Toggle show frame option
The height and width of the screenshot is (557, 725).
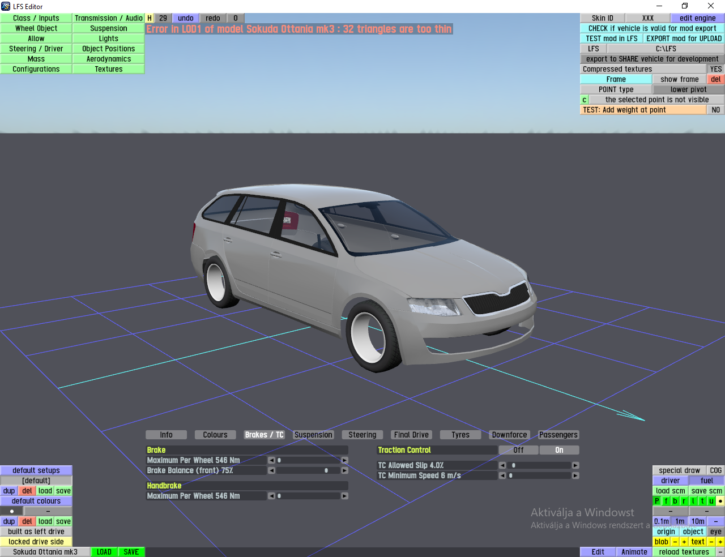pyautogui.click(x=680, y=79)
